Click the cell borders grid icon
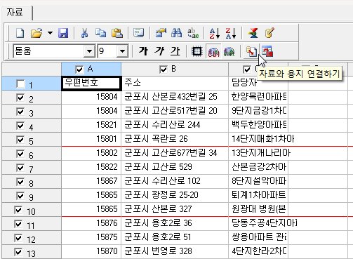Viewport: 353px width, 259px height. (x=197, y=51)
